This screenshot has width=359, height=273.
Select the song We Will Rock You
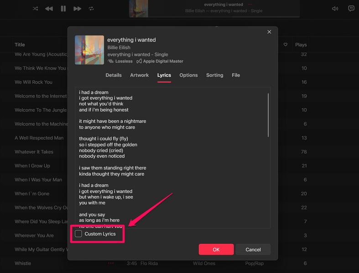pos(33,82)
